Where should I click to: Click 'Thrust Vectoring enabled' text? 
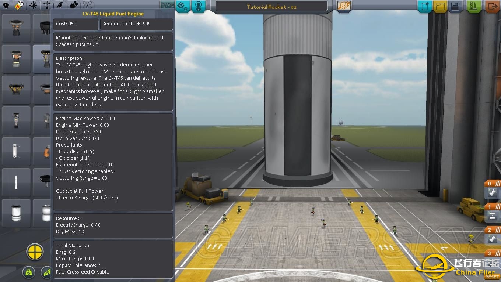tap(85, 171)
